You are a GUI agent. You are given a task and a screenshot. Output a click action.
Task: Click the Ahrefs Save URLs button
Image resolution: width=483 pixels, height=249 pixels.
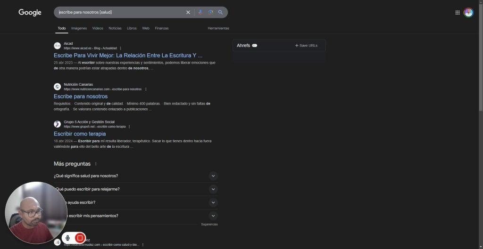click(x=306, y=46)
